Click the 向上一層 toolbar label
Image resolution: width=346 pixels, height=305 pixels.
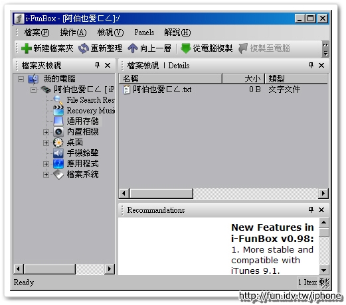tap(155, 48)
